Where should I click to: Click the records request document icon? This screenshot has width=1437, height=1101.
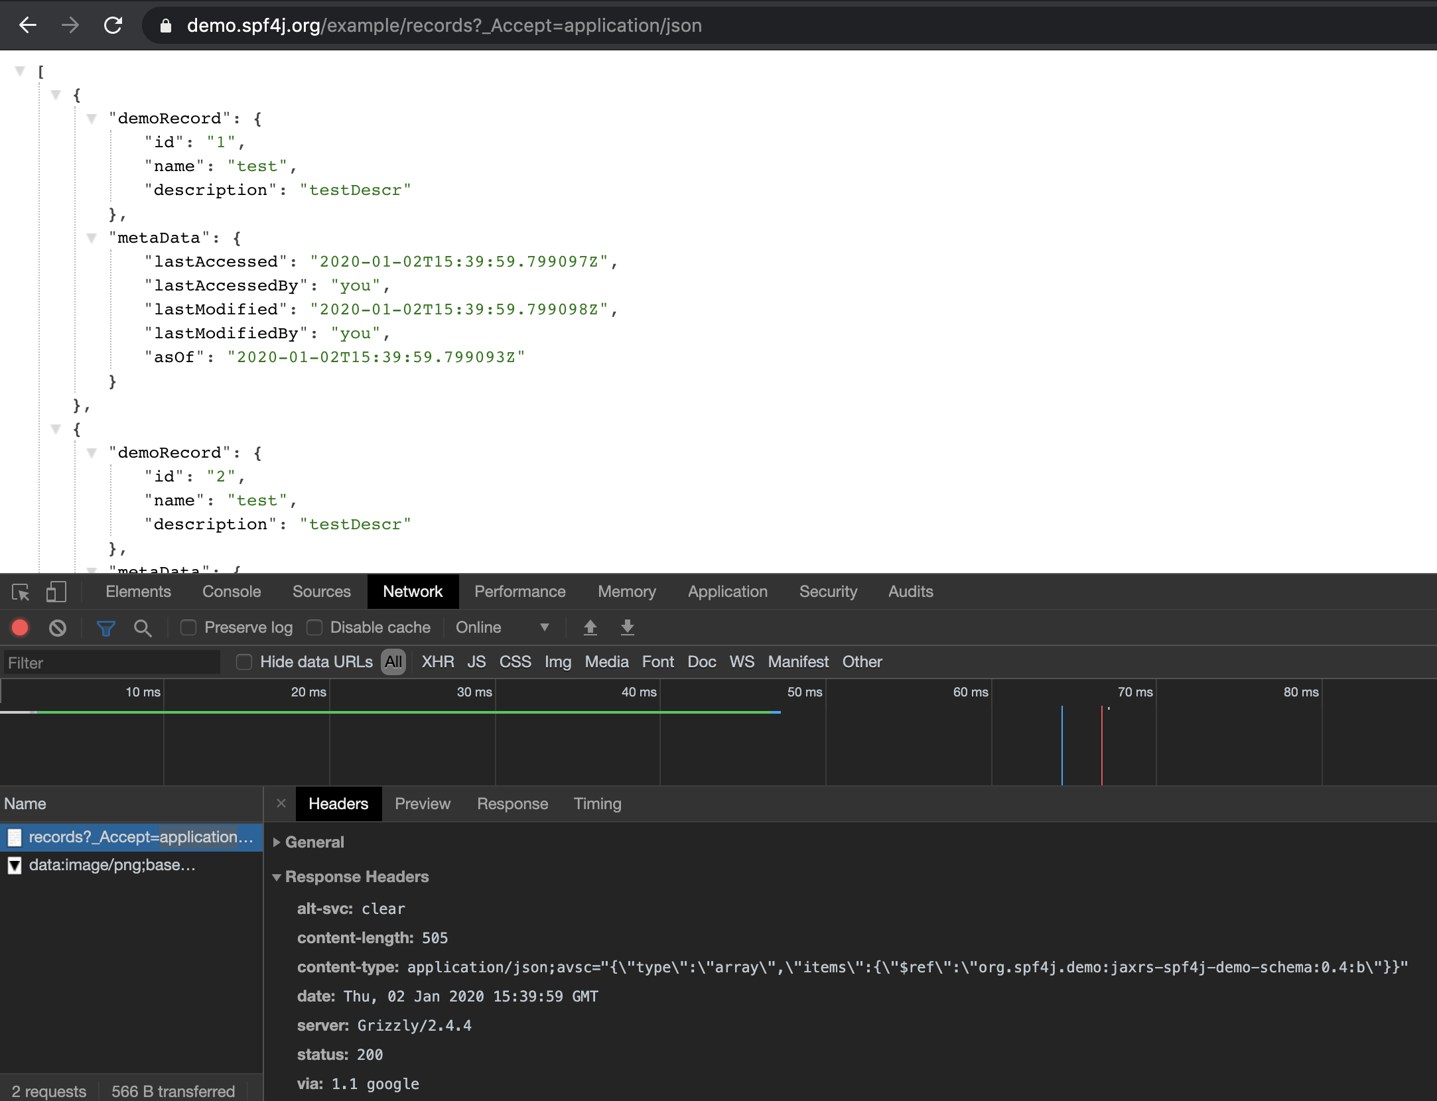click(15, 838)
